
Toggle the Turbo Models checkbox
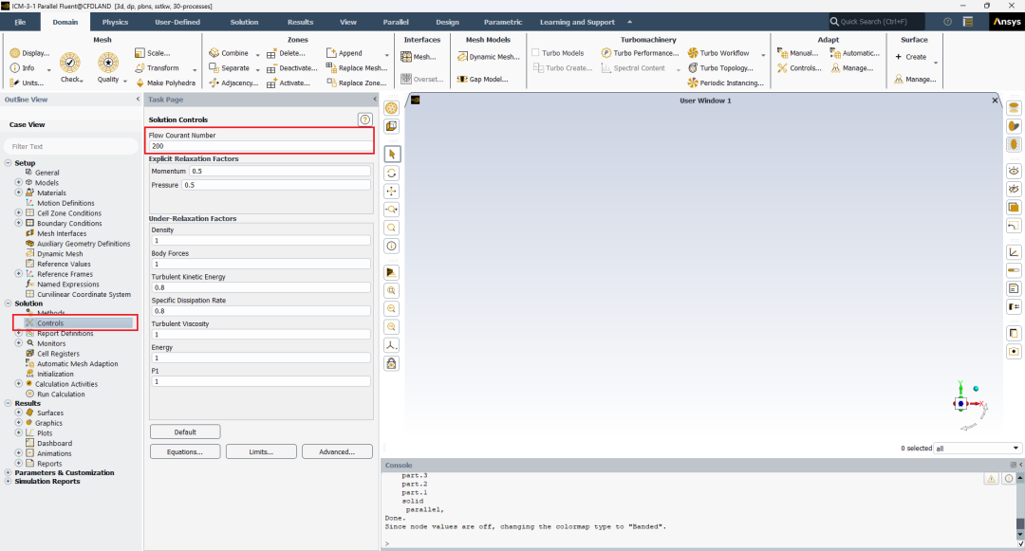pyautogui.click(x=535, y=53)
